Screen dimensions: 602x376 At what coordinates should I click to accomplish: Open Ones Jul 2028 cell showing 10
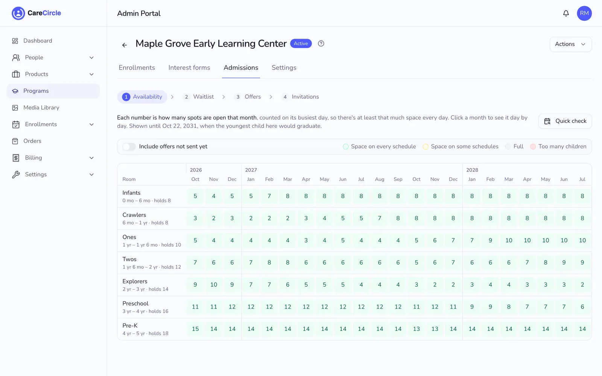[x=582, y=240]
